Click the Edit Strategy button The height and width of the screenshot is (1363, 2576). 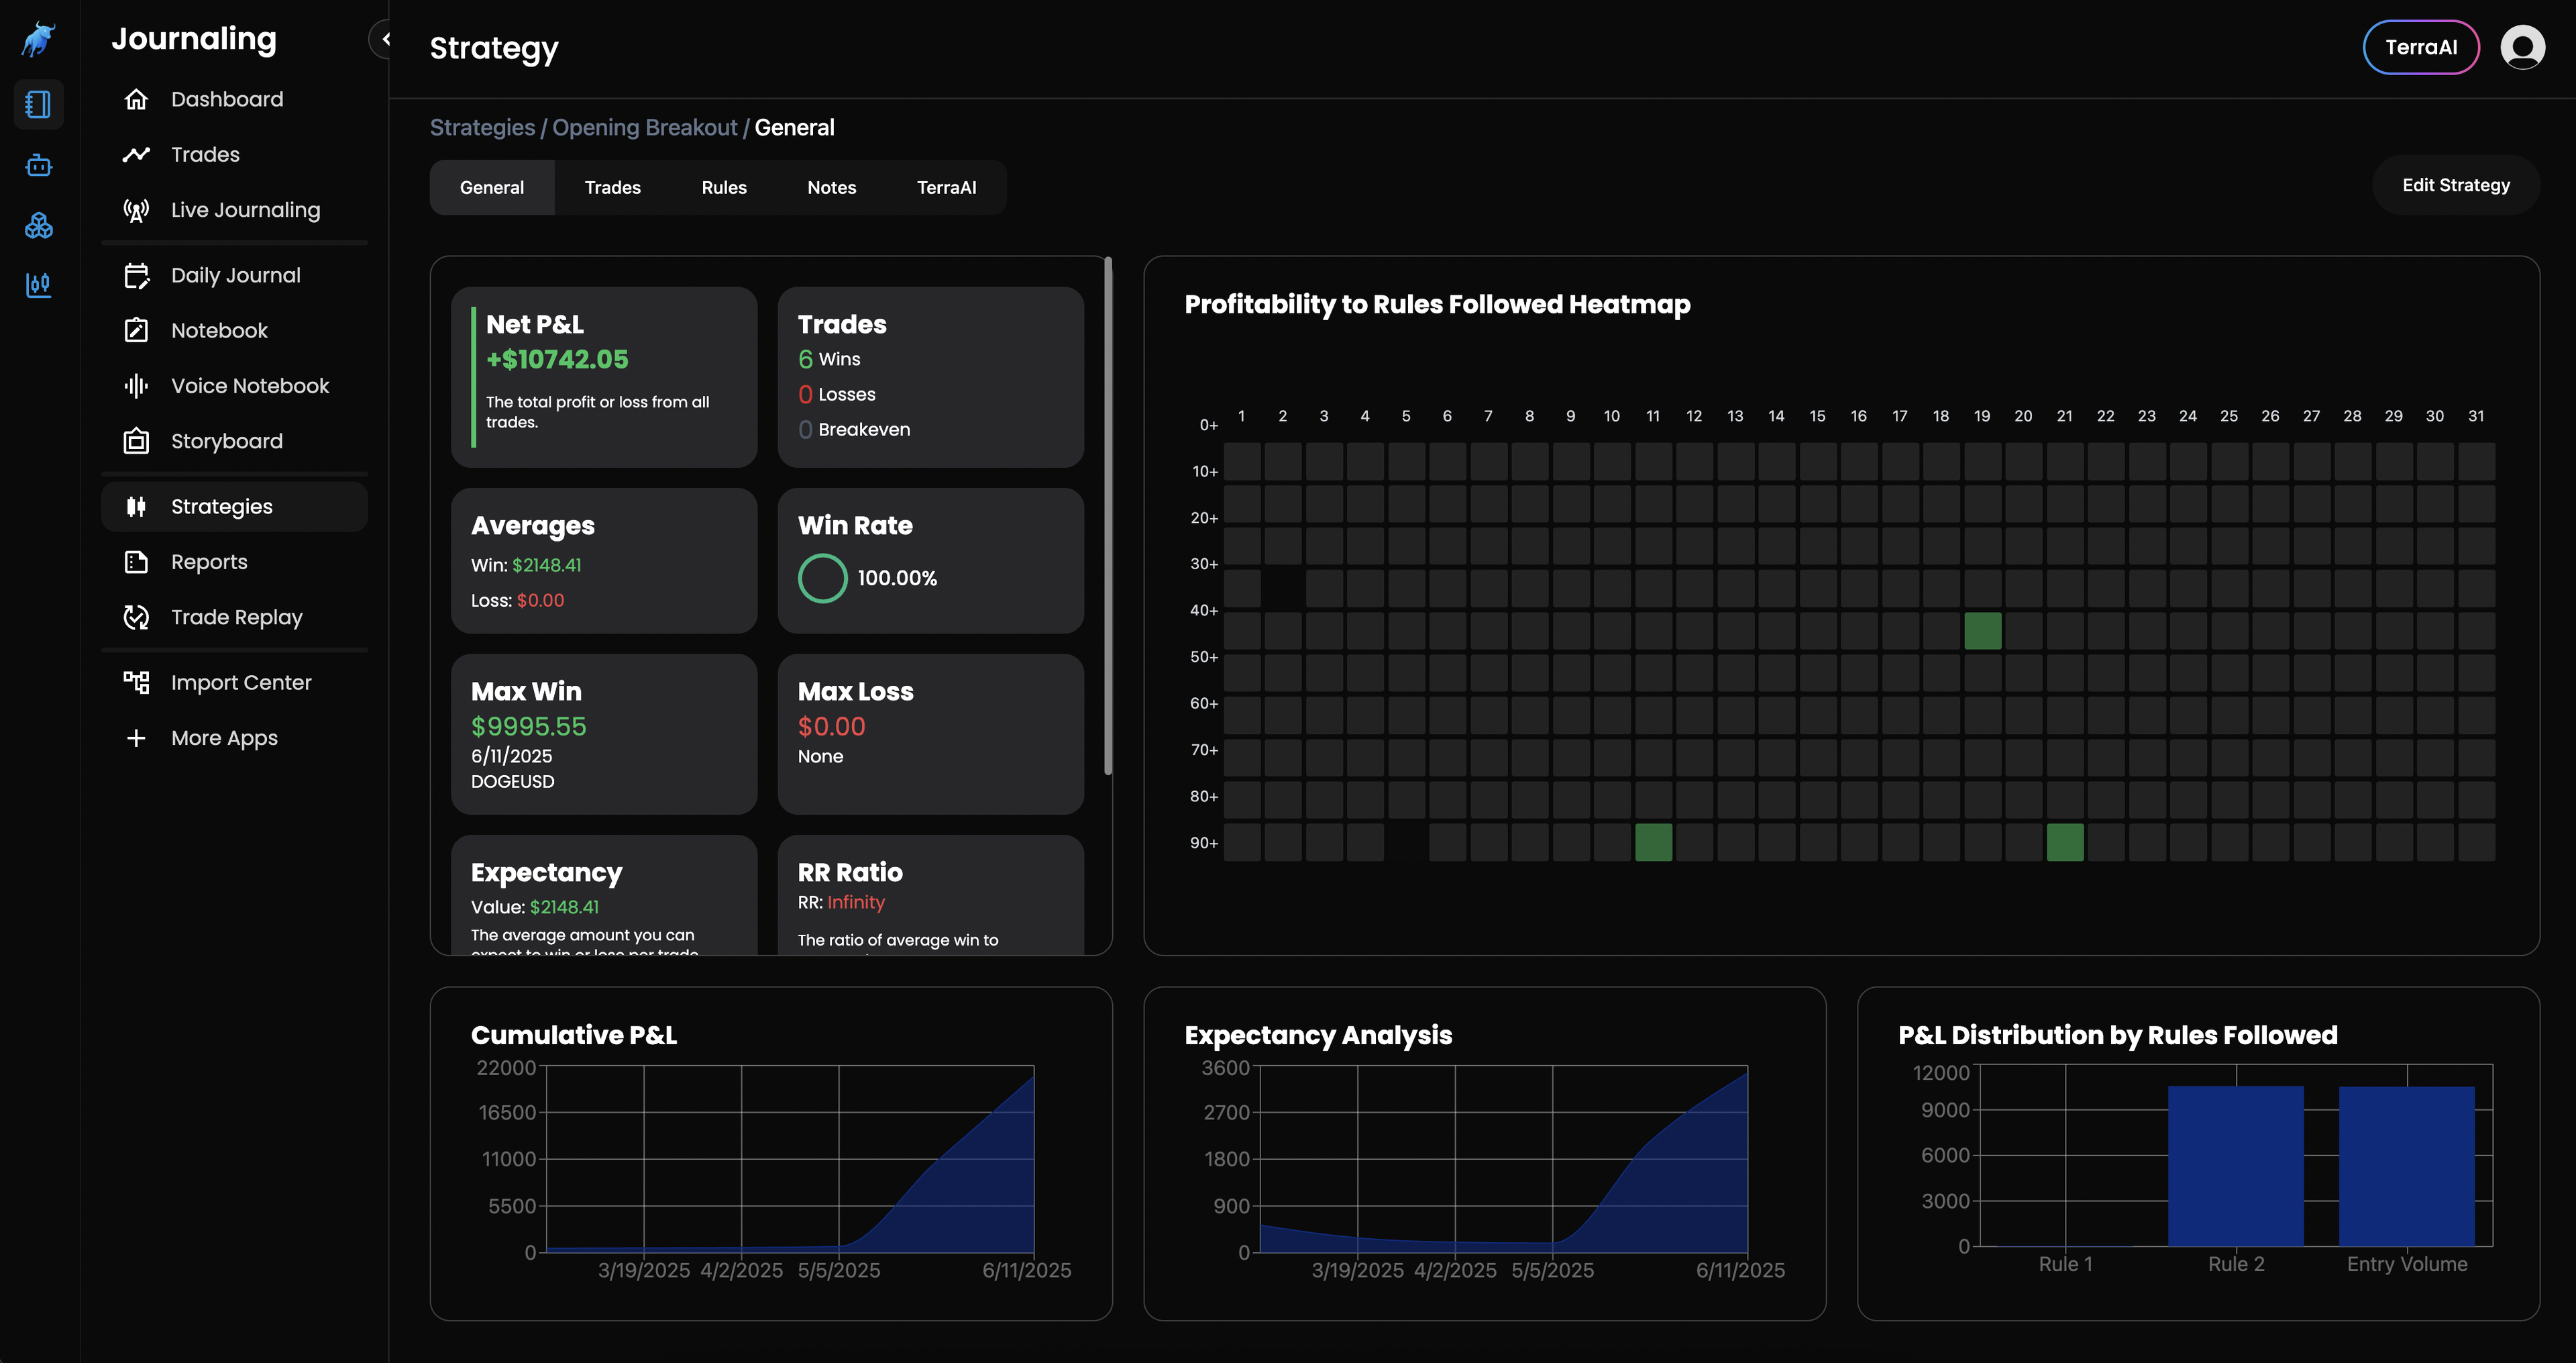[2455, 185]
